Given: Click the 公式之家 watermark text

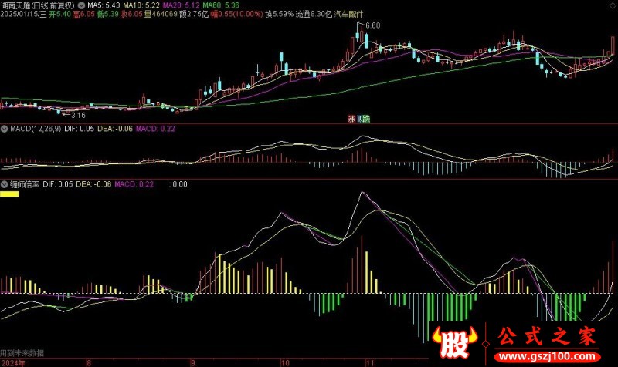Looking at the screenshot, I should pyautogui.click(x=547, y=337).
